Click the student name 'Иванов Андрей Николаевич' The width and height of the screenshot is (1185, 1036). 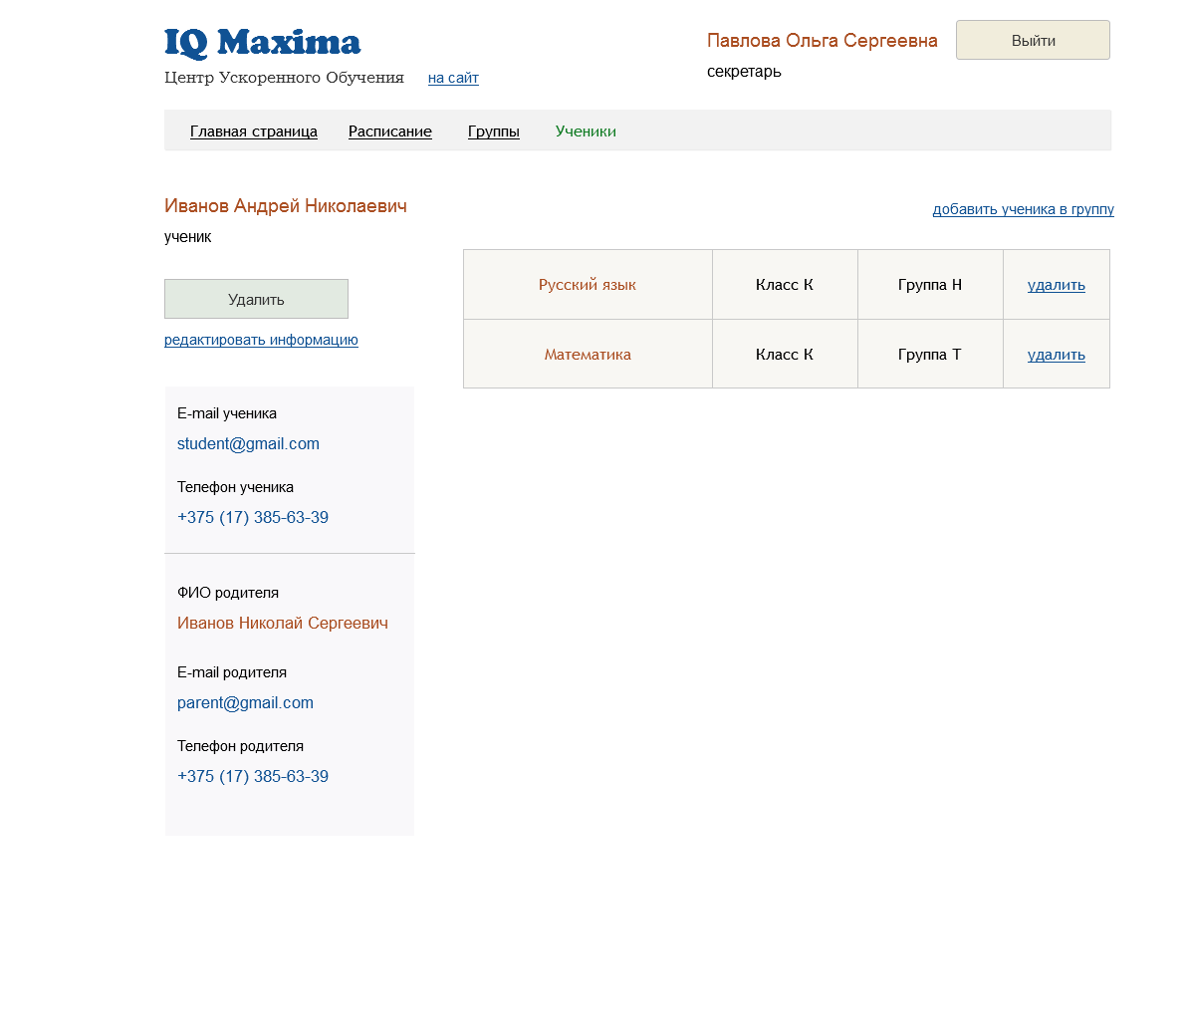[x=286, y=205]
